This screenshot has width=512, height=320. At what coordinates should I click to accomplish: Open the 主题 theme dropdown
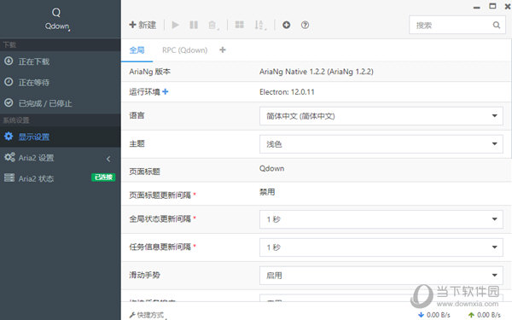381,144
